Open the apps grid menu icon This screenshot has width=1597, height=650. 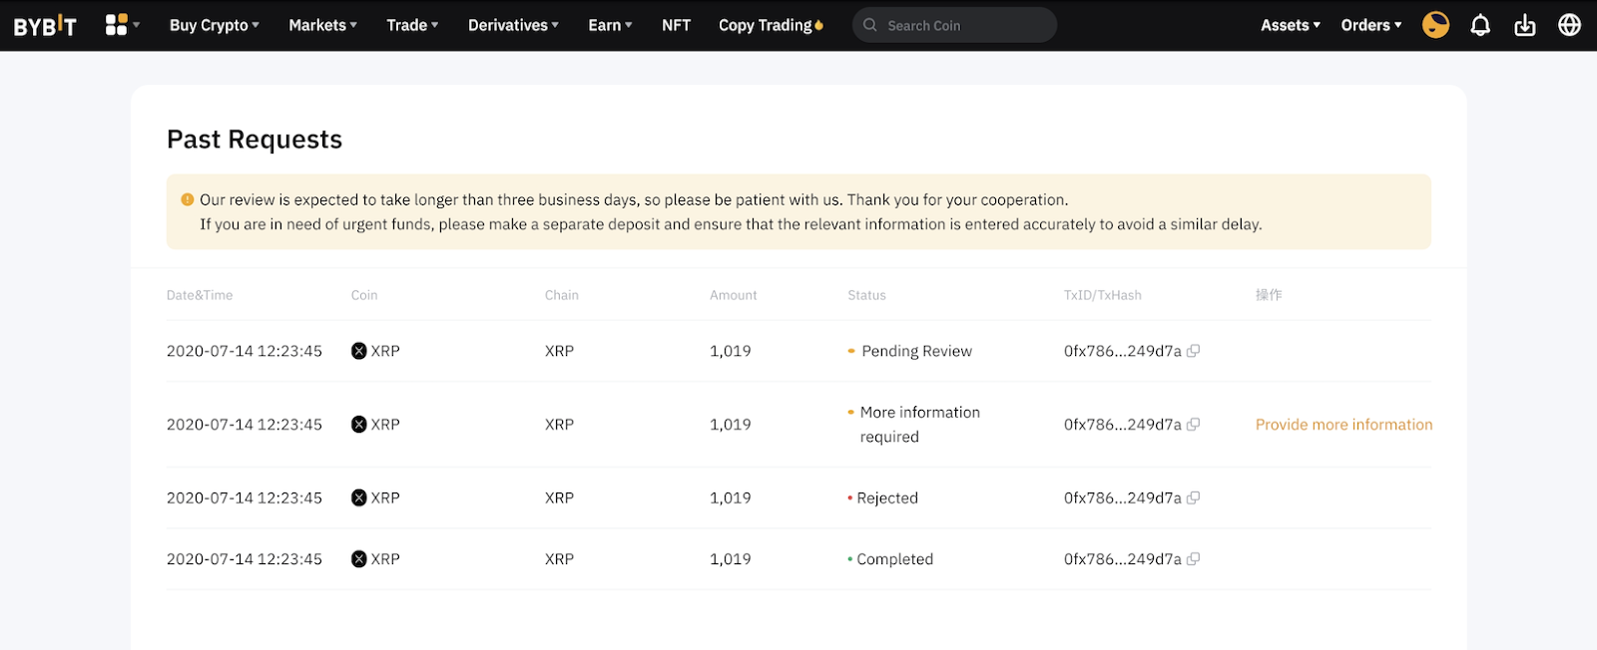(117, 25)
